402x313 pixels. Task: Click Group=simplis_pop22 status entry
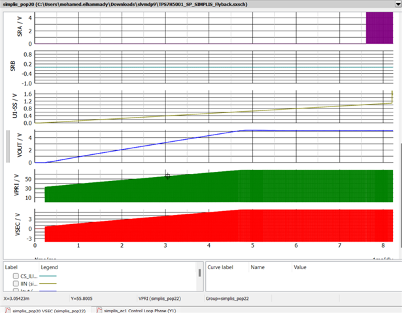pos(227,299)
